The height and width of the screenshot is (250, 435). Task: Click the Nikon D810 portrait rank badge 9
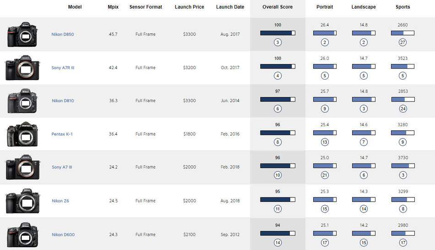(325, 109)
